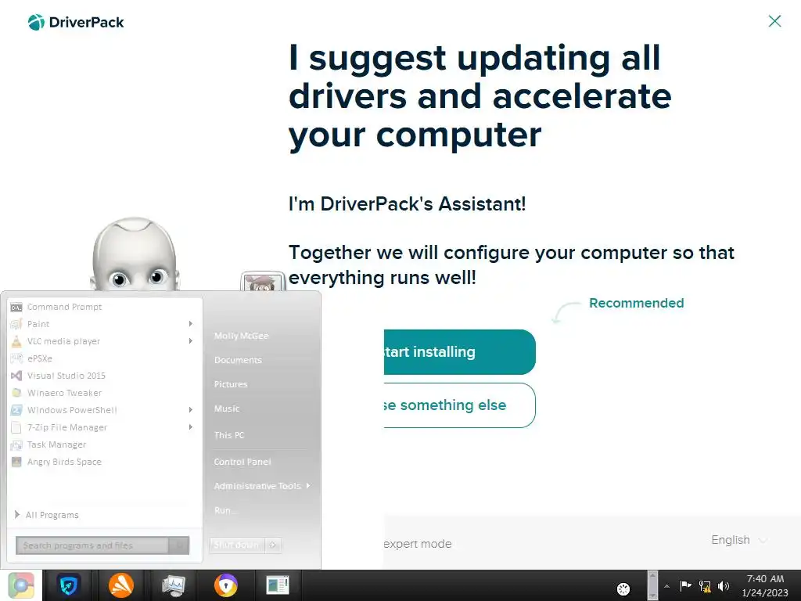801x601 pixels.
Task: Choose something else button
Action: pos(459,405)
